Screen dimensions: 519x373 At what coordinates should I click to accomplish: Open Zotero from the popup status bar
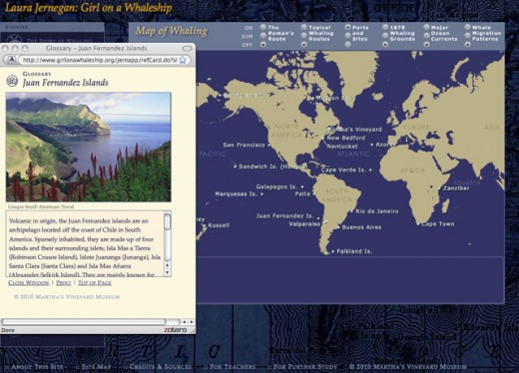click(175, 330)
